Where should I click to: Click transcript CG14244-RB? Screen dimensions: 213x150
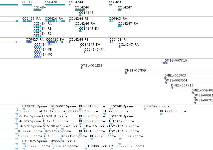tap(79, 19)
